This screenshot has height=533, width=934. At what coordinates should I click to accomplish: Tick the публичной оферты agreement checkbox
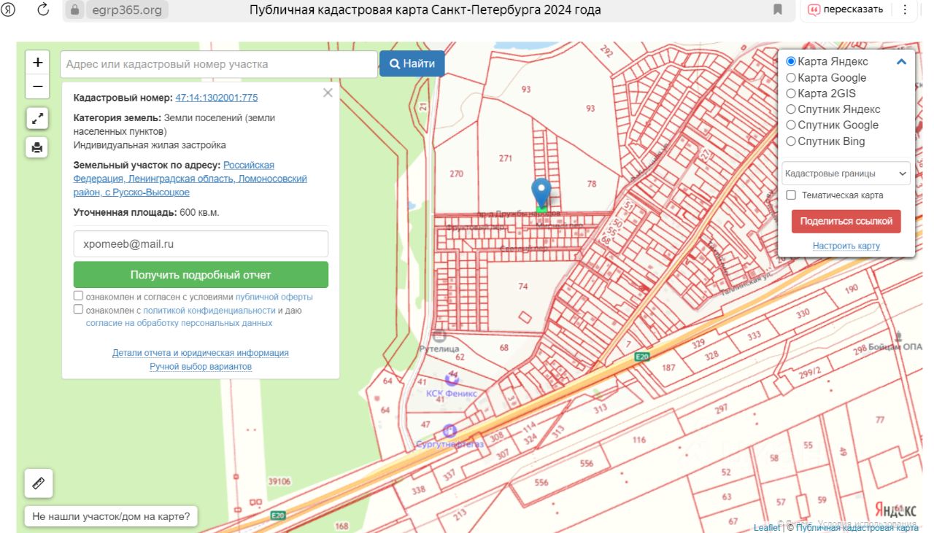(x=78, y=296)
